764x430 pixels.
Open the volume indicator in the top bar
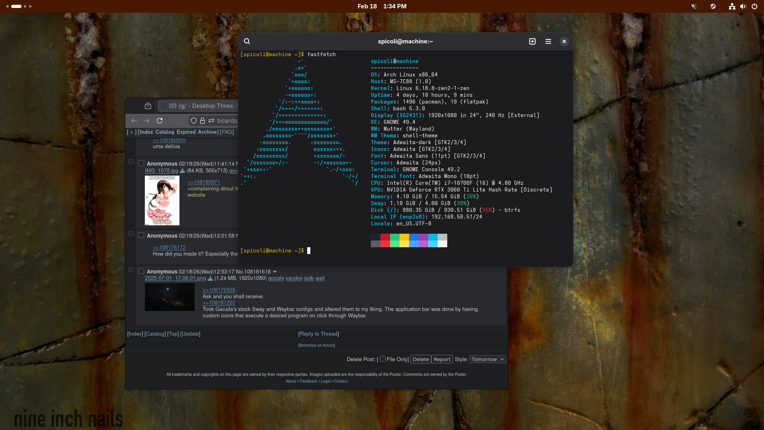coord(743,6)
